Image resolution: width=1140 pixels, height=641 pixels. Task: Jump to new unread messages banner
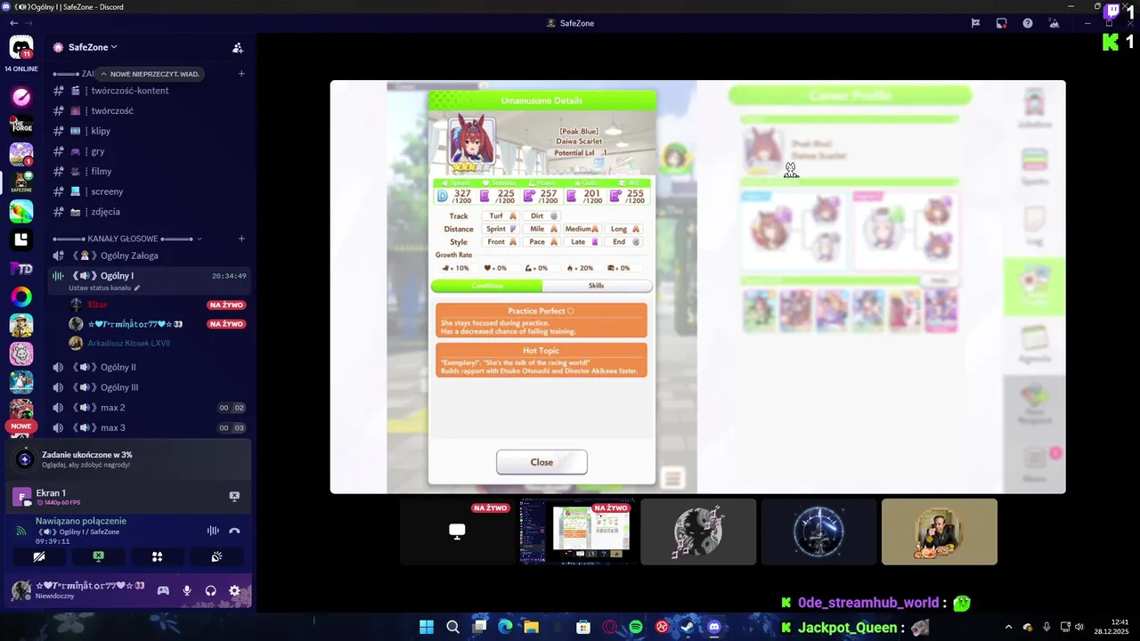pyautogui.click(x=150, y=74)
